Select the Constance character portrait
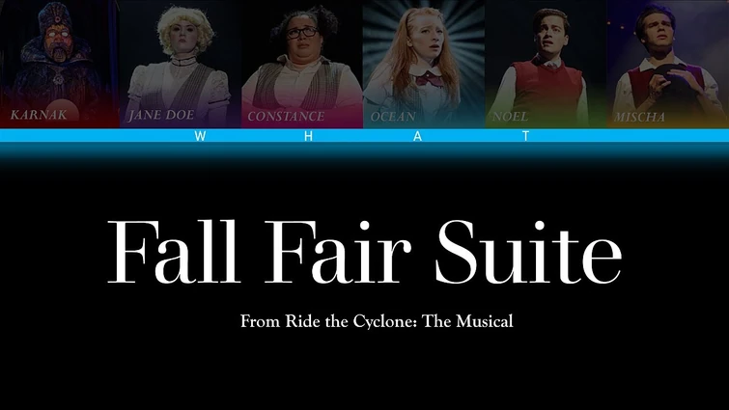Image resolution: width=729 pixels, height=410 pixels. (301, 64)
